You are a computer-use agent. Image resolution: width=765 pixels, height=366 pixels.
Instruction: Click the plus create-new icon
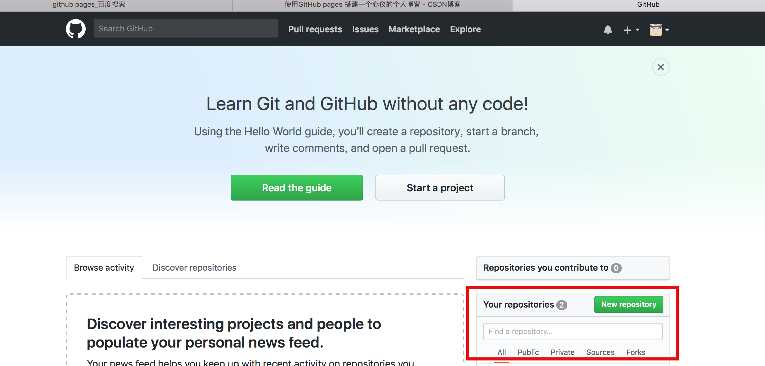(627, 30)
